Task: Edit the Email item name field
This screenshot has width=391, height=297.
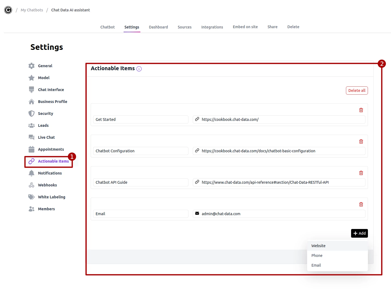Action: (x=141, y=214)
